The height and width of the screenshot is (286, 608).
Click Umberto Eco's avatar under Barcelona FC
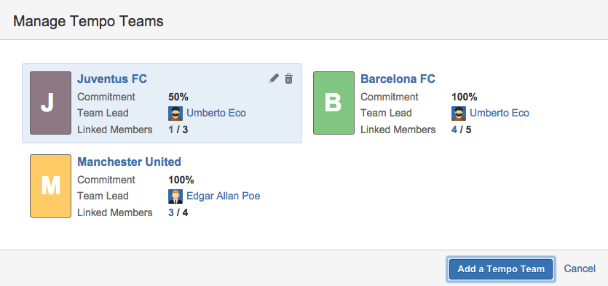pos(459,114)
